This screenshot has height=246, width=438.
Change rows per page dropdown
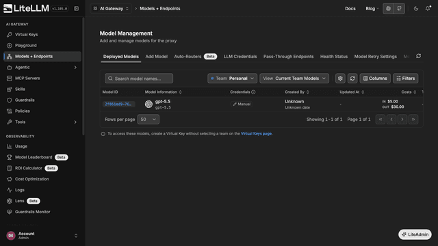tap(149, 120)
